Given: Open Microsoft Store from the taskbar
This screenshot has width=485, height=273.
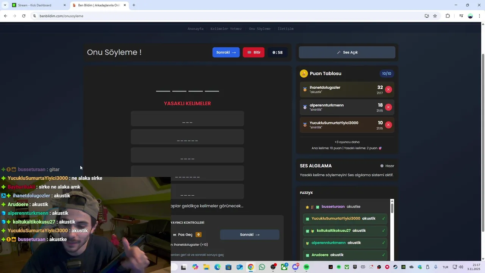Looking at the screenshot, I should 228,267.
